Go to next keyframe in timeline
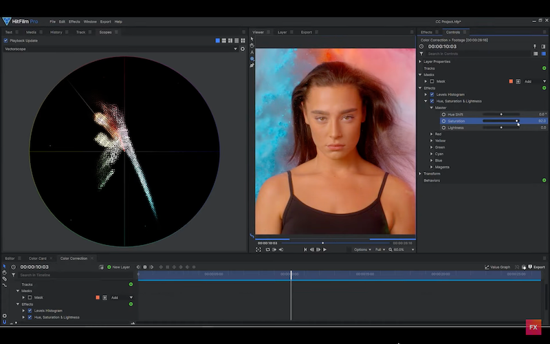This screenshot has width=550, height=344. pyautogui.click(x=151, y=267)
